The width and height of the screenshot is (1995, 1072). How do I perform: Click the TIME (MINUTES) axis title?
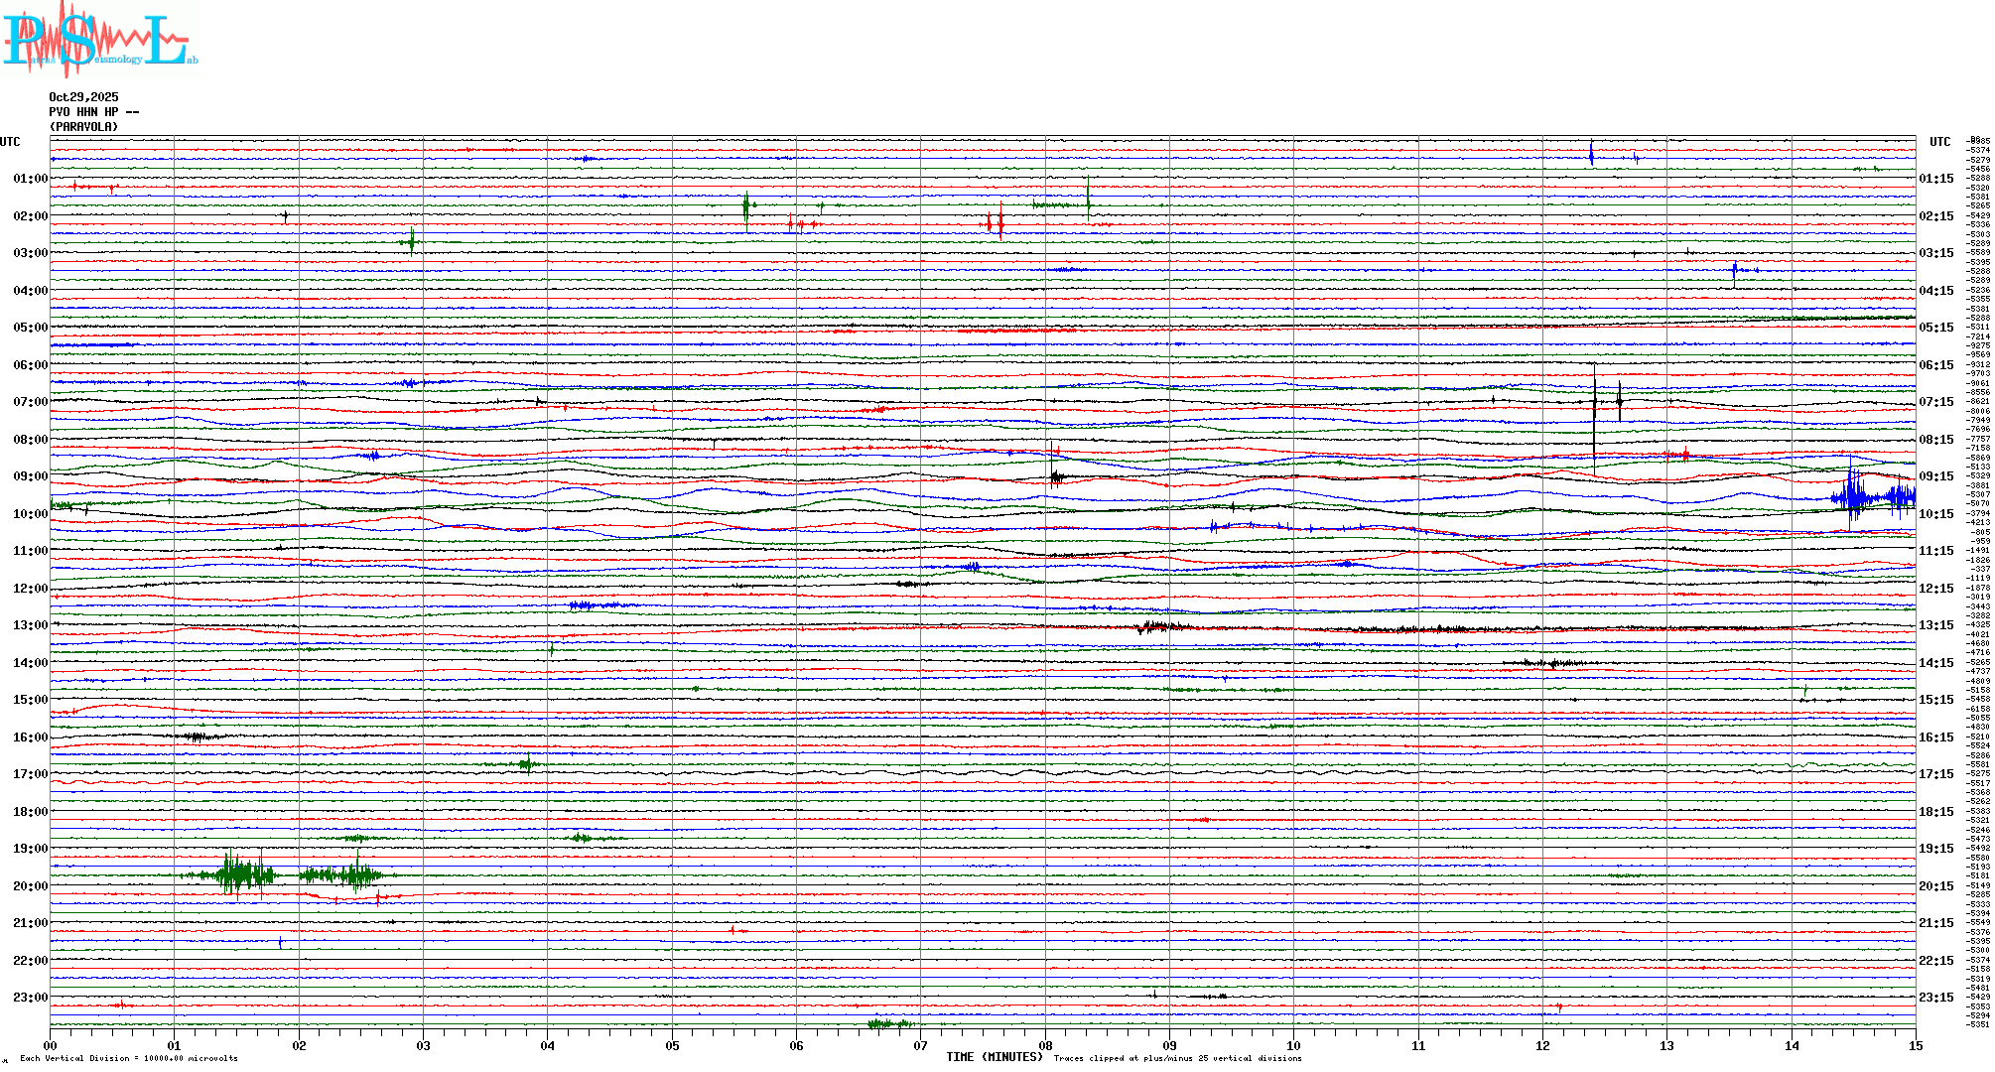click(x=994, y=1057)
